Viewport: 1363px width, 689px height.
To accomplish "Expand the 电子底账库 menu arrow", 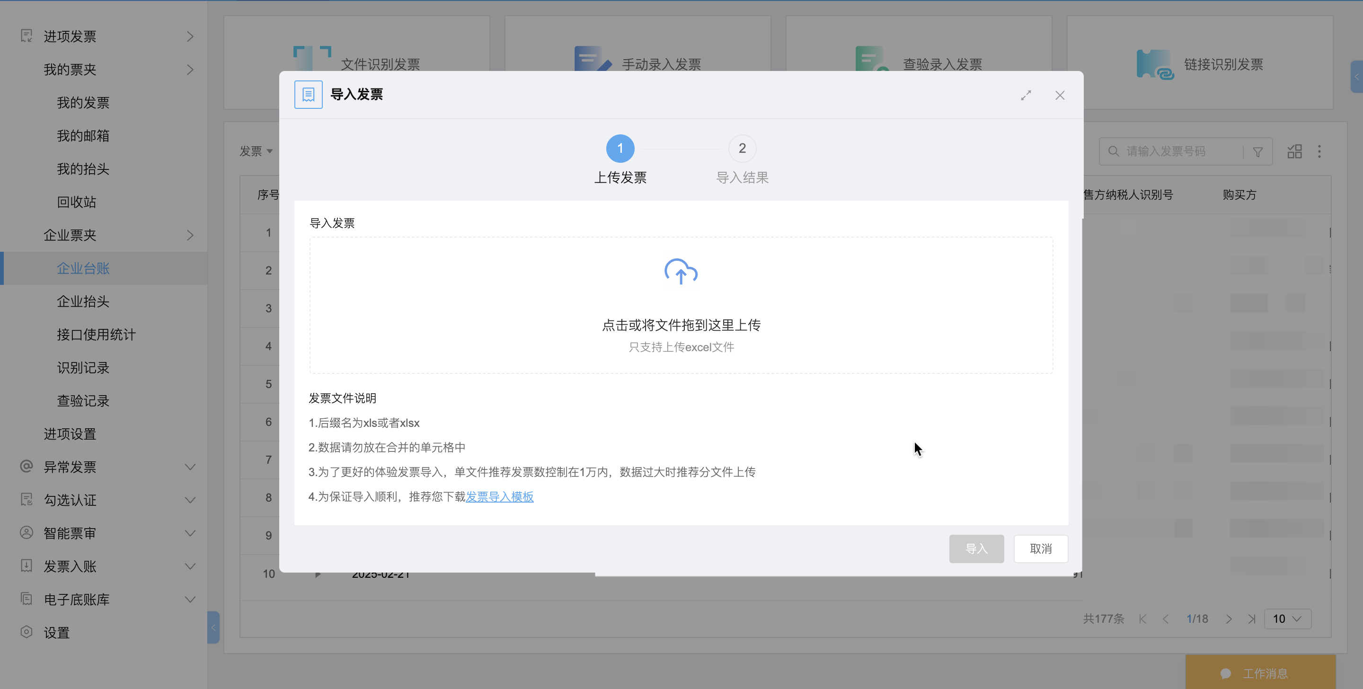I will pos(190,599).
